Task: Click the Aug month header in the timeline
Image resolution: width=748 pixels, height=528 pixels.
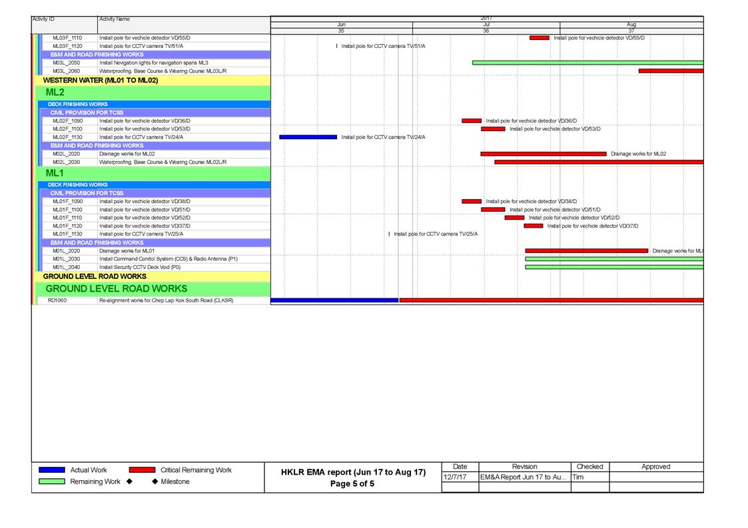Action: click(631, 25)
